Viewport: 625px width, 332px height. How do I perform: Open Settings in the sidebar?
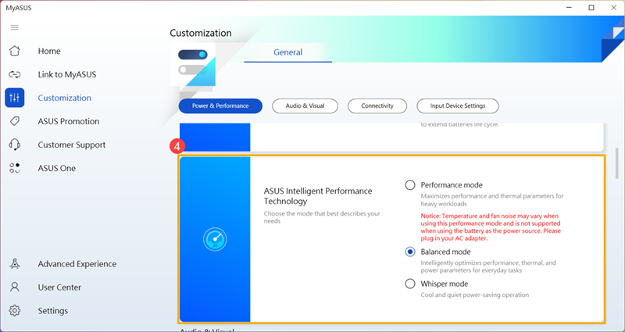pos(52,310)
